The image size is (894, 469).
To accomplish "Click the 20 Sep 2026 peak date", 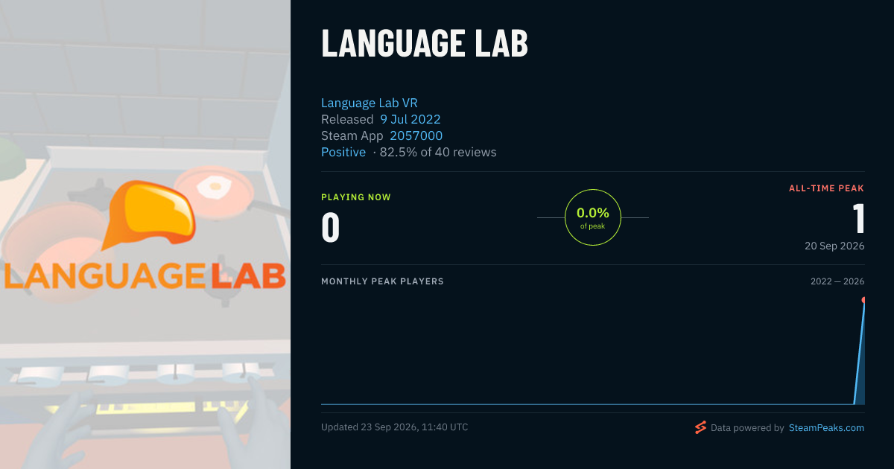I will click(x=834, y=246).
